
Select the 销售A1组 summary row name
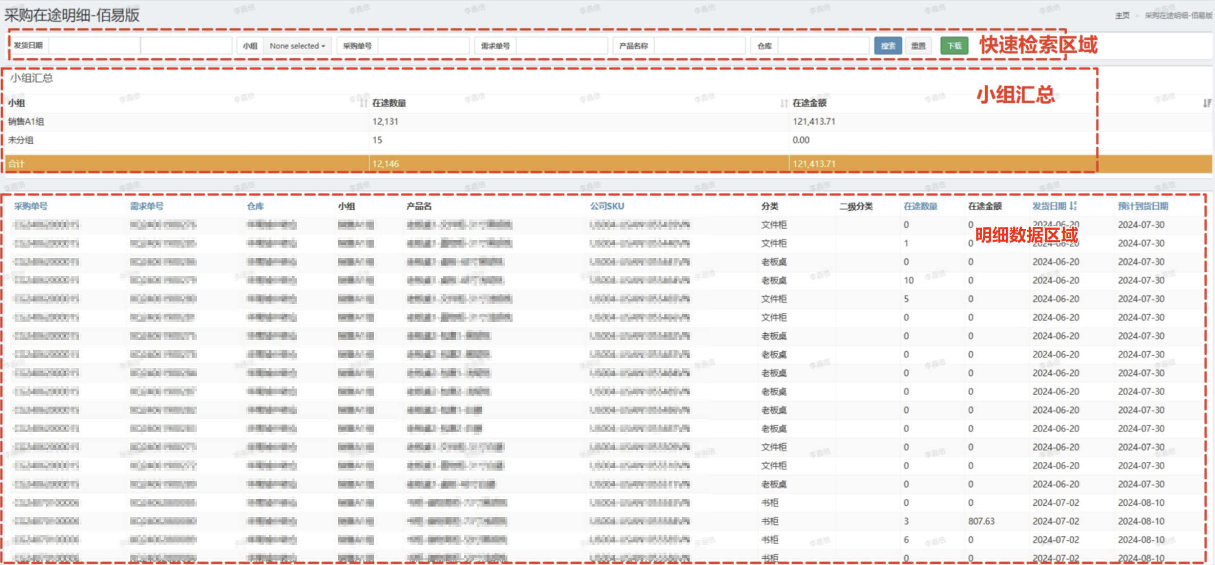click(x=26, y=122)
